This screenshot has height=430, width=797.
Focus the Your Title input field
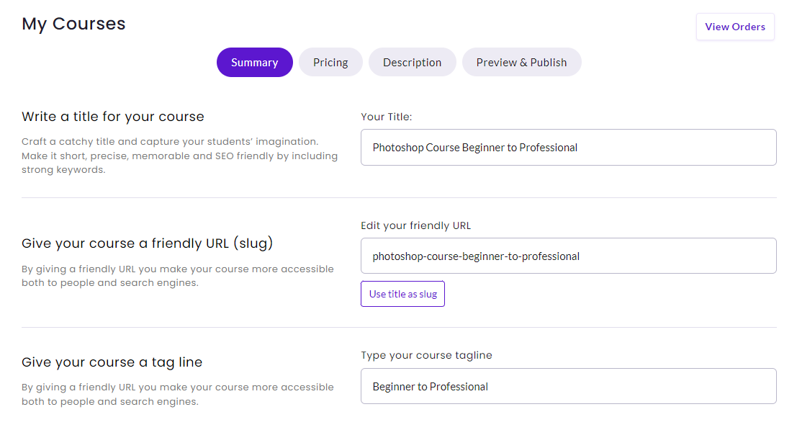tap(568, 148)
